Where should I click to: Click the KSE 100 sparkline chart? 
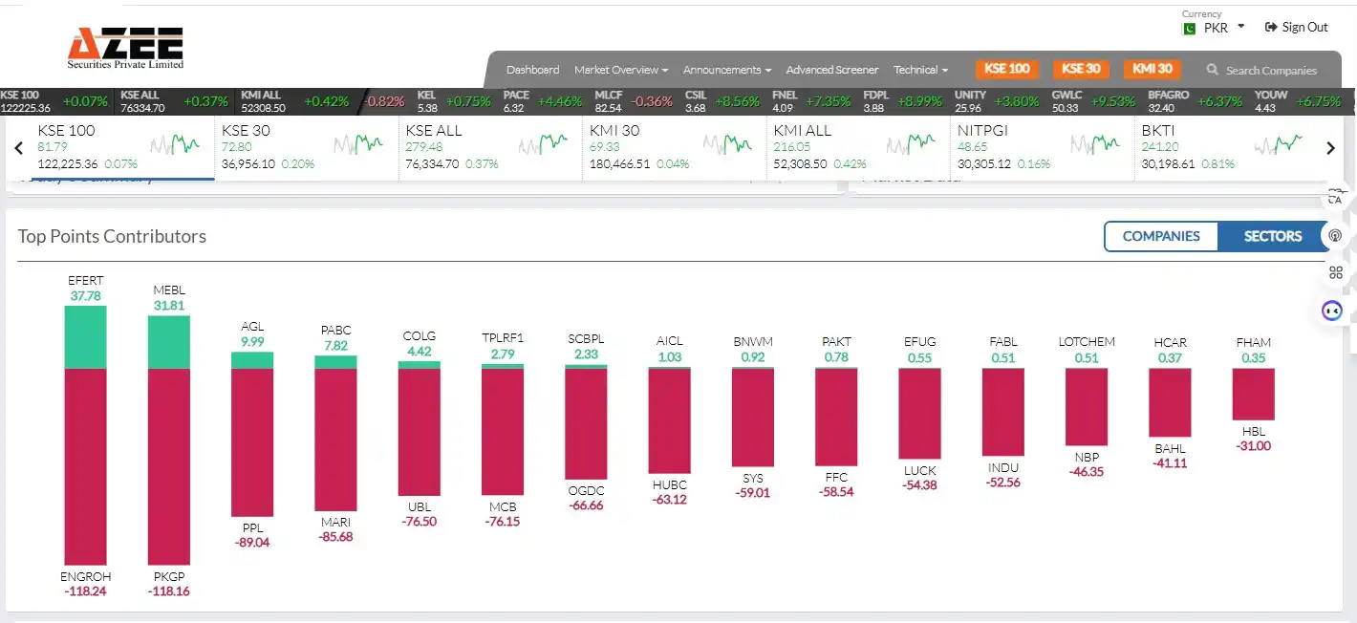click(175, 144)
